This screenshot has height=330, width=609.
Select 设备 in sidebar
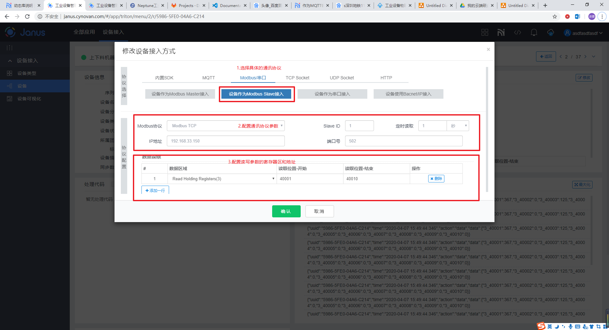click(x=35, y=86)
